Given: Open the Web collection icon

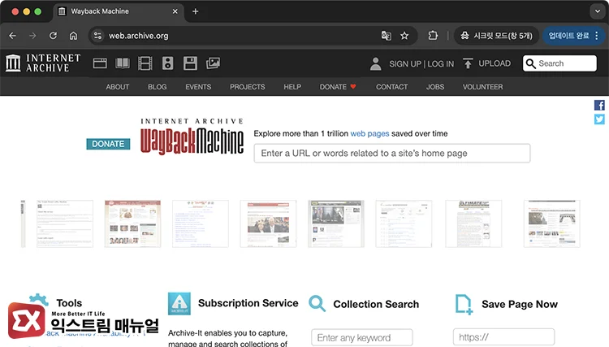Looking at the screenshot, I should [x=100, y=63].
